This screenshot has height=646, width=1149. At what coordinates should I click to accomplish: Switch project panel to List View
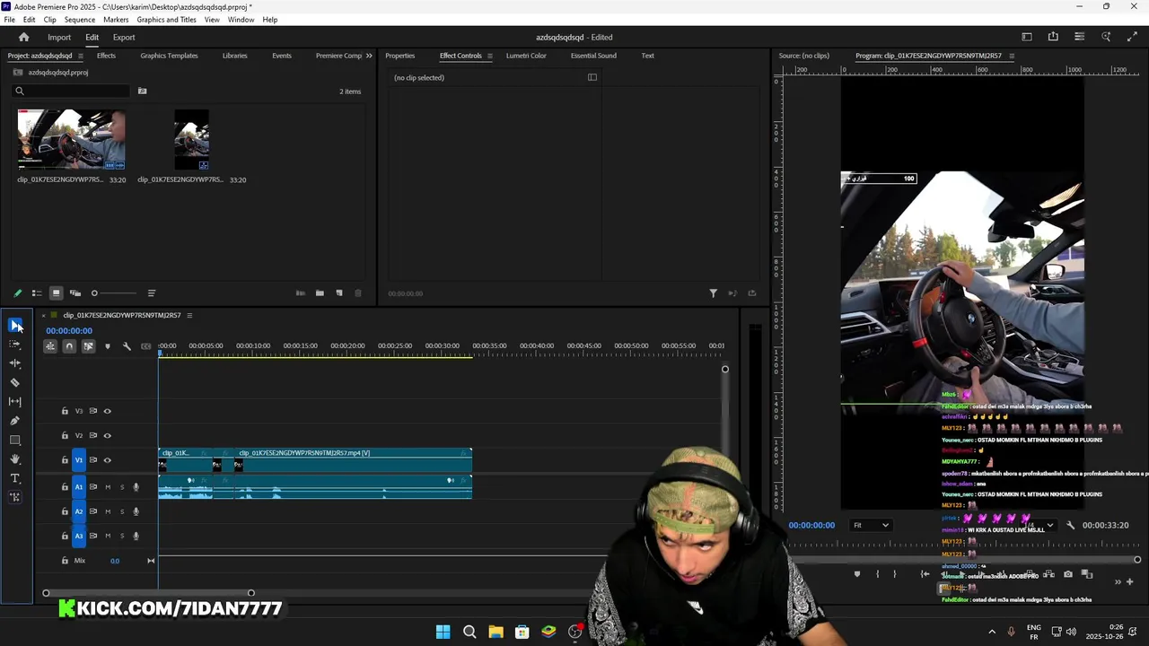pyautogui.click(x=37, y=293)
